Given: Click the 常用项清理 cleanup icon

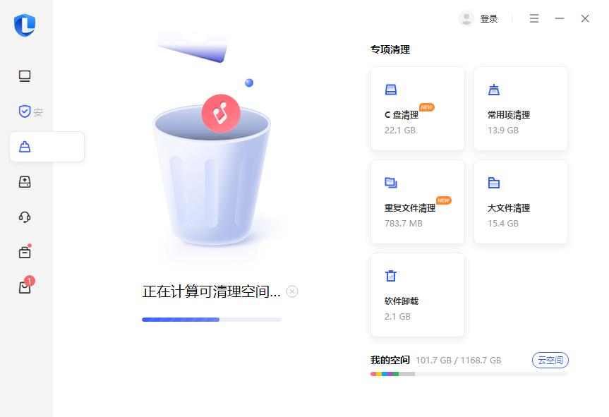Looking at the screenshot, I should point(493,89).
